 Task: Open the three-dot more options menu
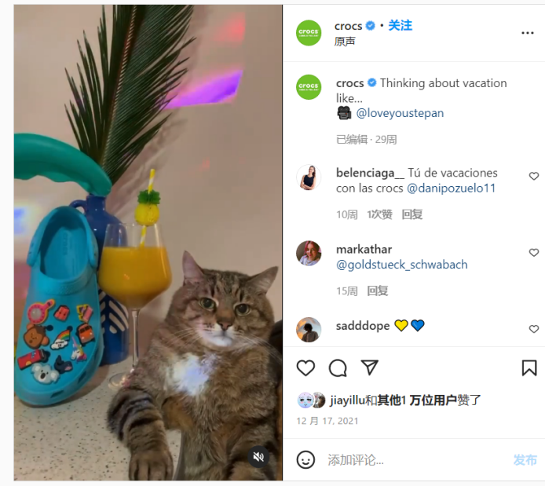pos(527,33)
